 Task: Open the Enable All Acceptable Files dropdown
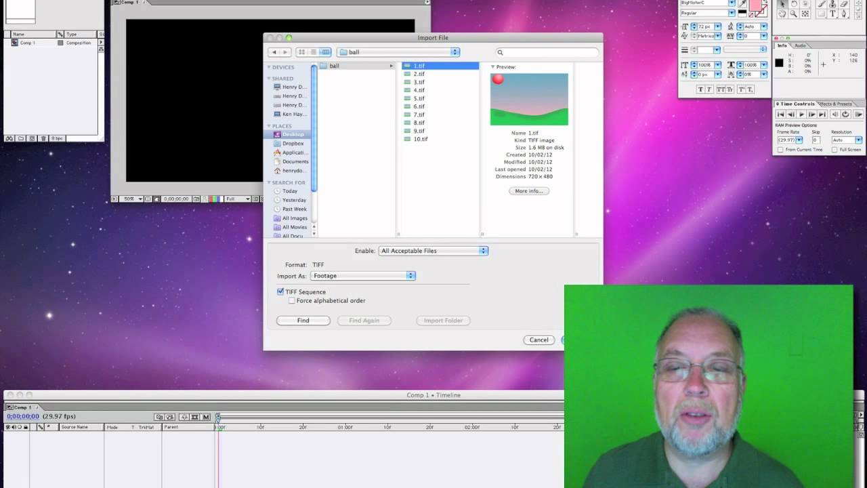[x=433, y=251]
